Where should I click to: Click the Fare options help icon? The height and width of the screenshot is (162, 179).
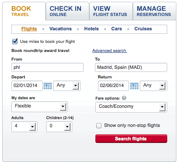pyautogui.click(x=124, y=98)
